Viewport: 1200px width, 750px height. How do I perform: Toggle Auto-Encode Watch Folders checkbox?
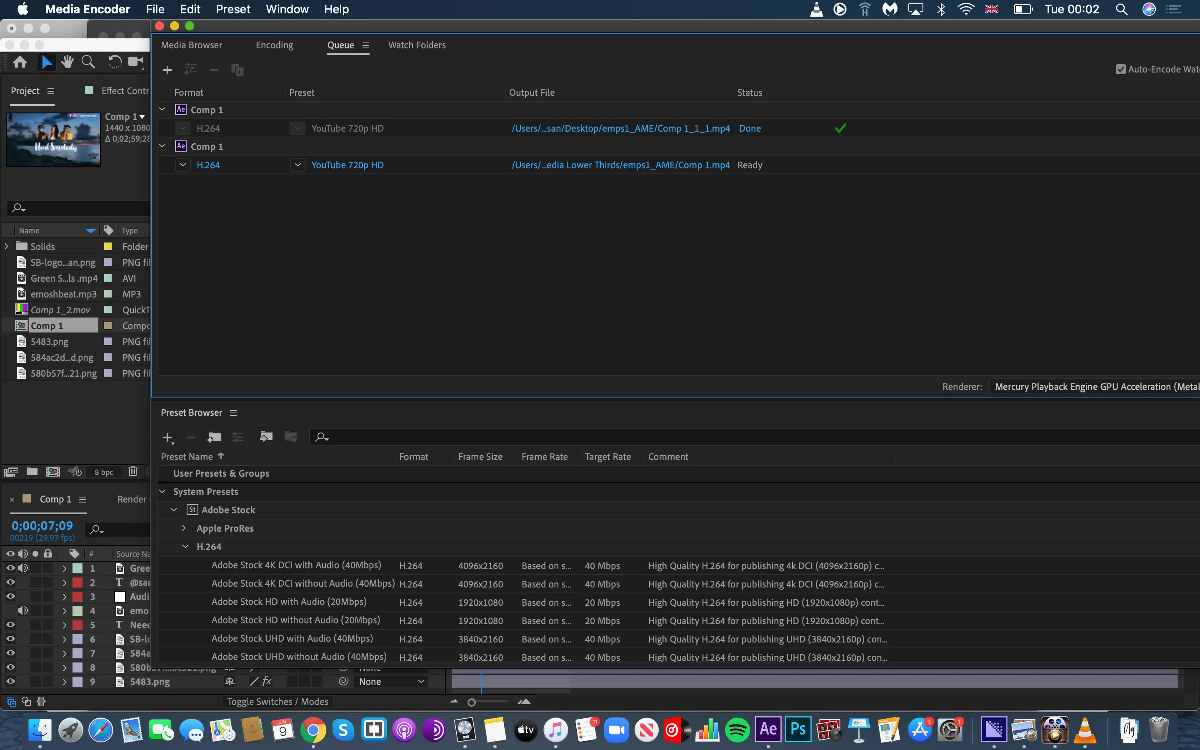click(x=1120, y=70)
